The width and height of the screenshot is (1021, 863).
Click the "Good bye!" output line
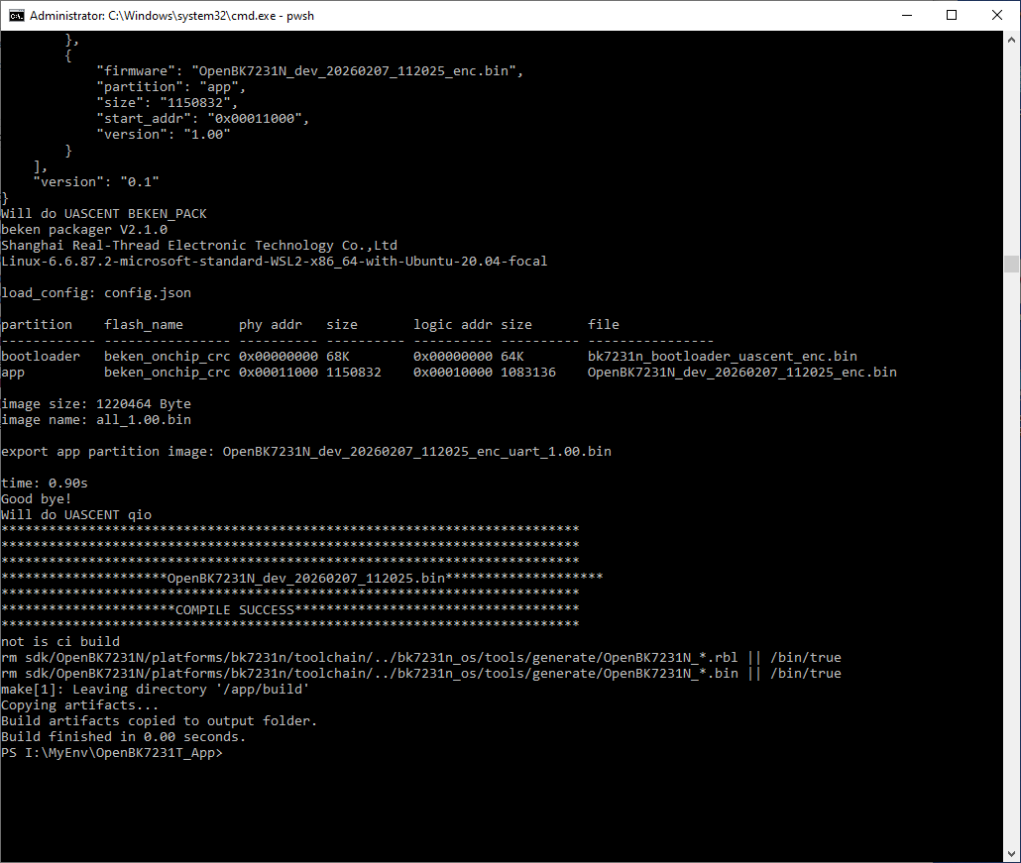click(37, 498)
